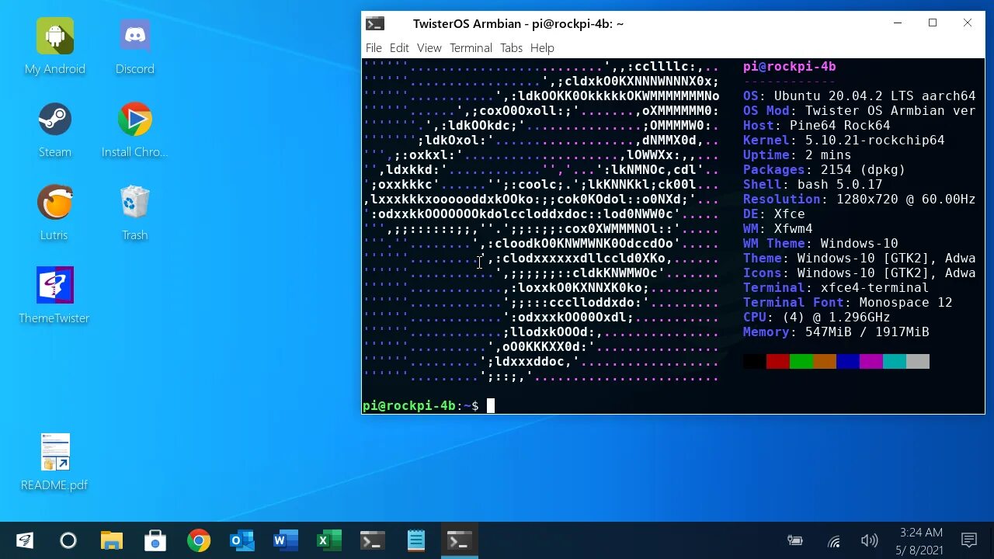
Task: Open the File menu in terminal
Action: click(x=374, y=48)
